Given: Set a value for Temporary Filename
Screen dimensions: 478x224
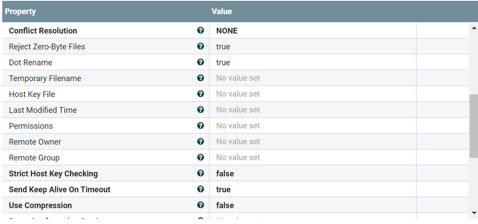Looking at the screenshot, I should [313, 78].
